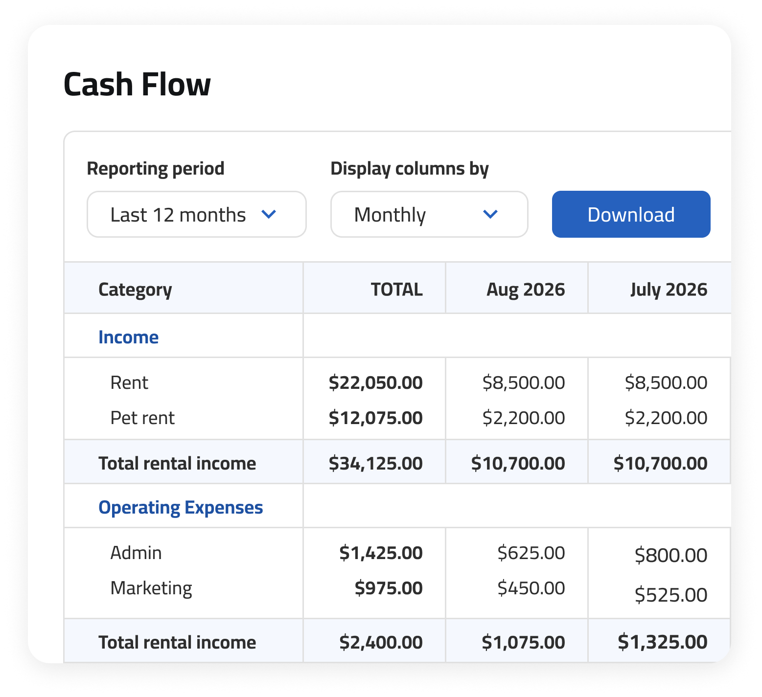
Task: Click expenses total $2,400.00
Action: pos(381,642)
